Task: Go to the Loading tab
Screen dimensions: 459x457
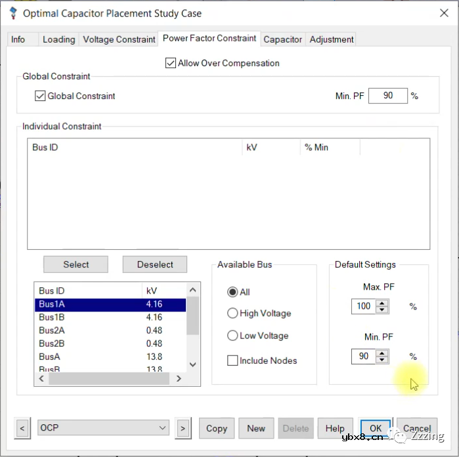Action: tap(58, 39)
